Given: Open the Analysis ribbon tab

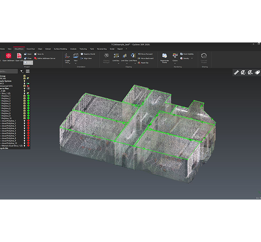Looking at the screenshot, I should pos(73,49).
